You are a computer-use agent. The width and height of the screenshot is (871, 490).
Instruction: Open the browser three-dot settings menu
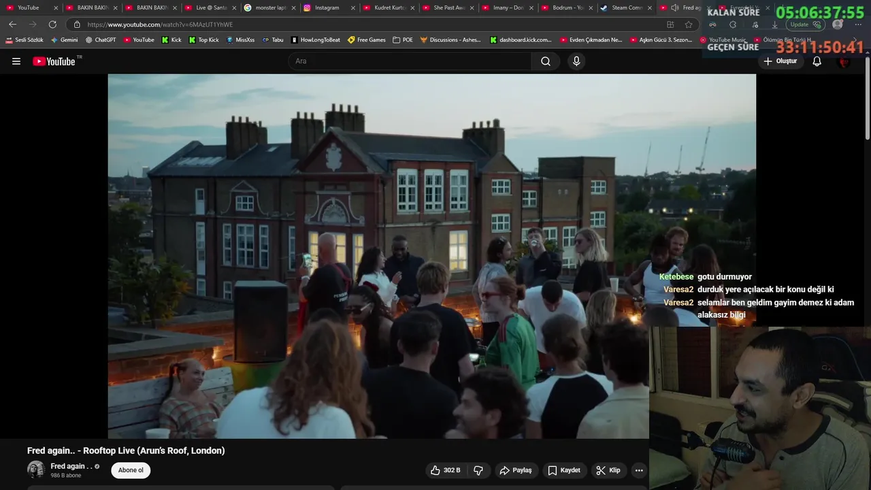(x=857, y=24)
